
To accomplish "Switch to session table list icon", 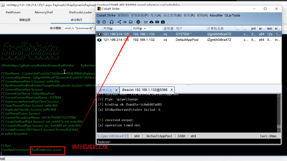I will click(125, 22).
